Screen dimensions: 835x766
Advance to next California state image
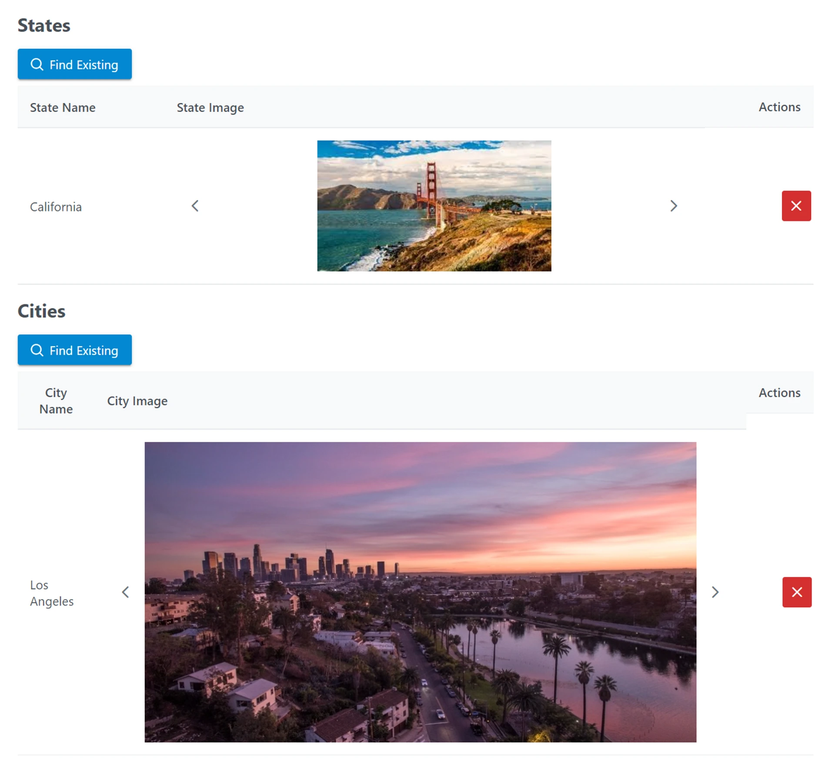click(x=673, y=206)
